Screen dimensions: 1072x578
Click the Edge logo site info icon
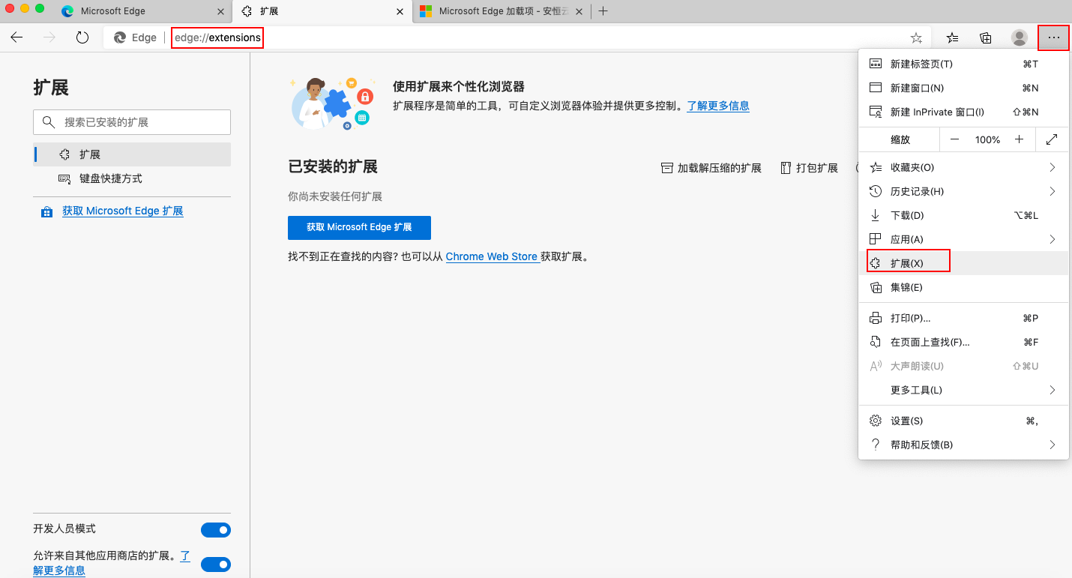tap(118, 37)
